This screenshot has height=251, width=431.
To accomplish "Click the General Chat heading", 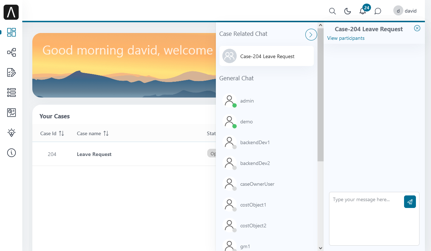I will coord(236,78).
